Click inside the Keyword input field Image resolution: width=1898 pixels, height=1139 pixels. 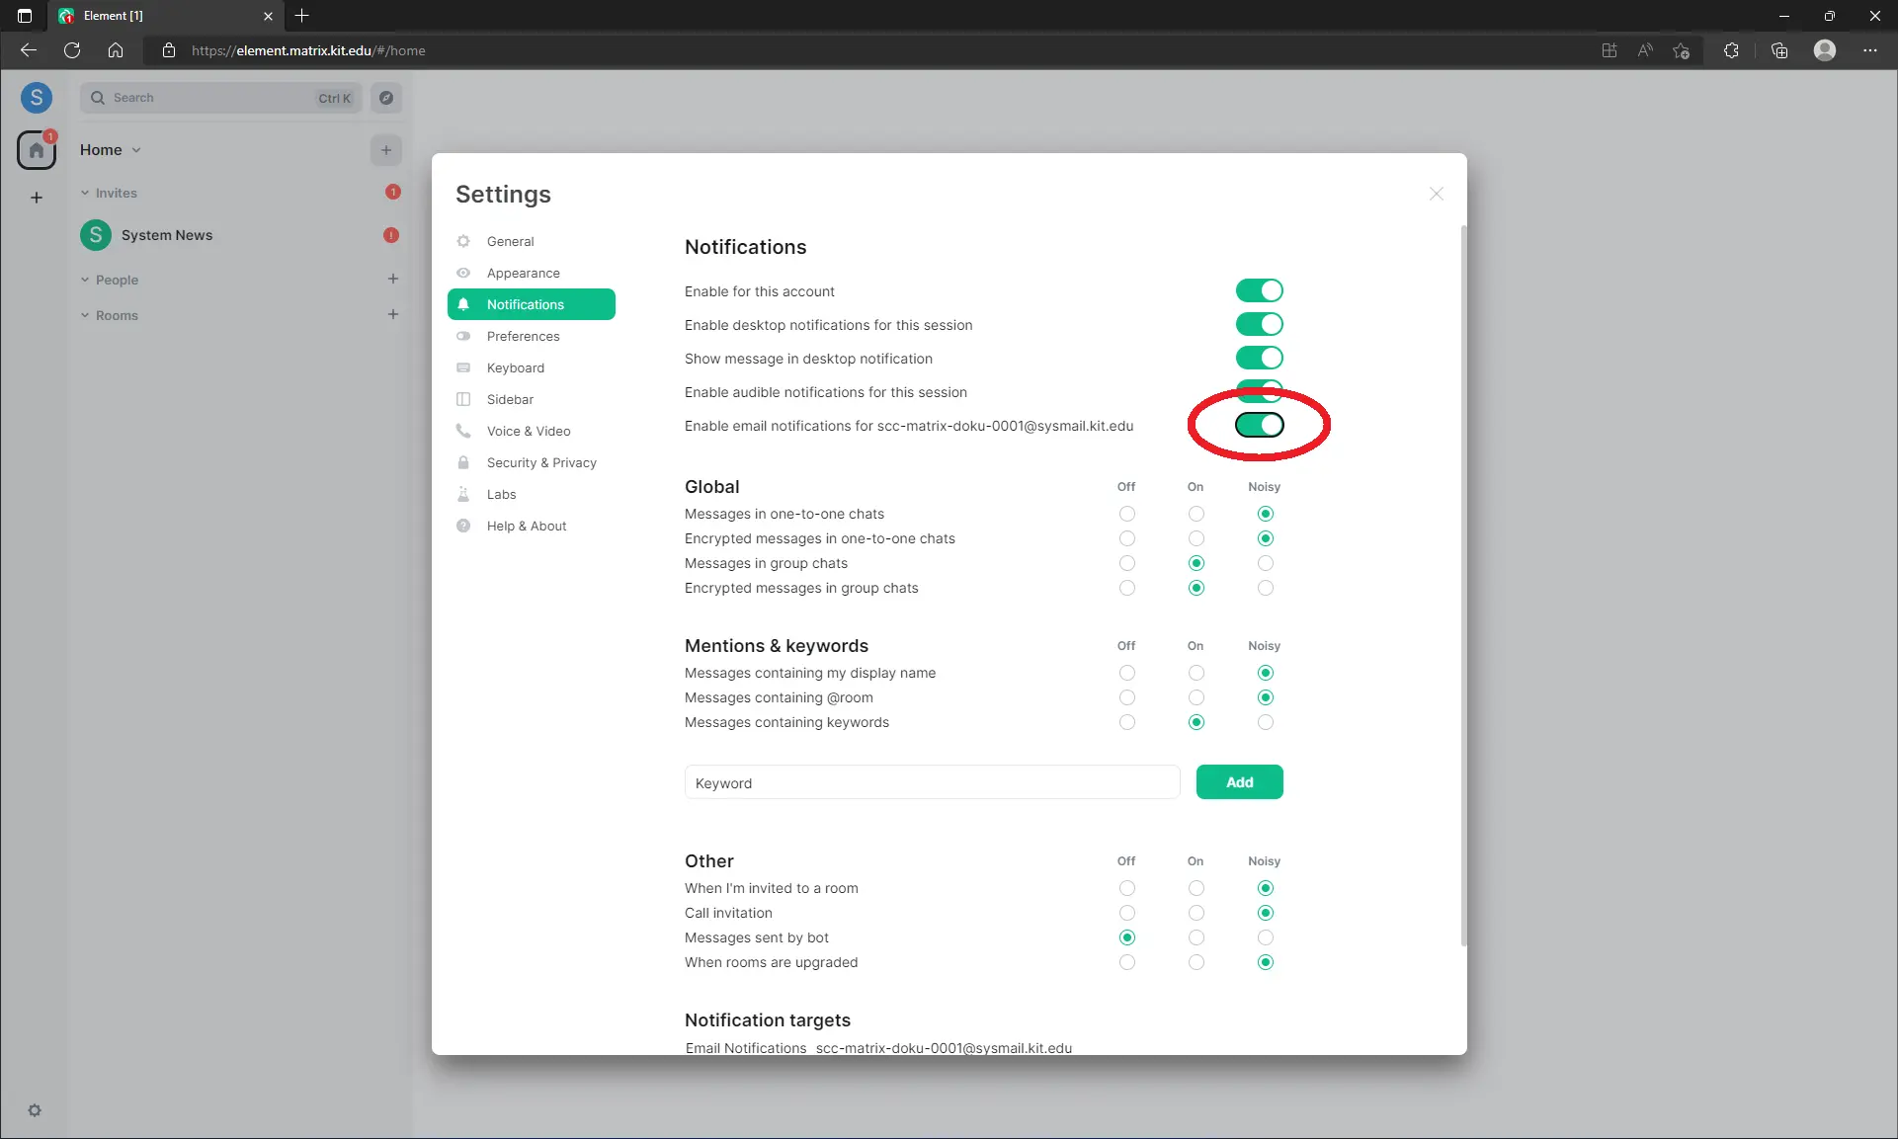click(931, 781)
